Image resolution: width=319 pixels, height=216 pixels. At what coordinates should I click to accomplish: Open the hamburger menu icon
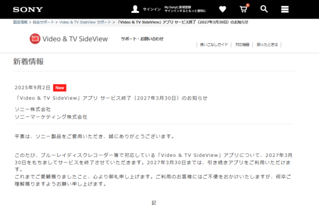tap(285, 9)
